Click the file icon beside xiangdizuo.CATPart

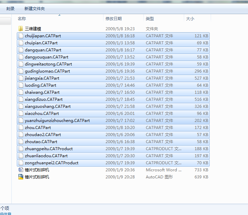point(21,99)
